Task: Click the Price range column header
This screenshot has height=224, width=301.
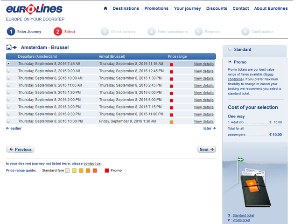Action: coord(177,56)
